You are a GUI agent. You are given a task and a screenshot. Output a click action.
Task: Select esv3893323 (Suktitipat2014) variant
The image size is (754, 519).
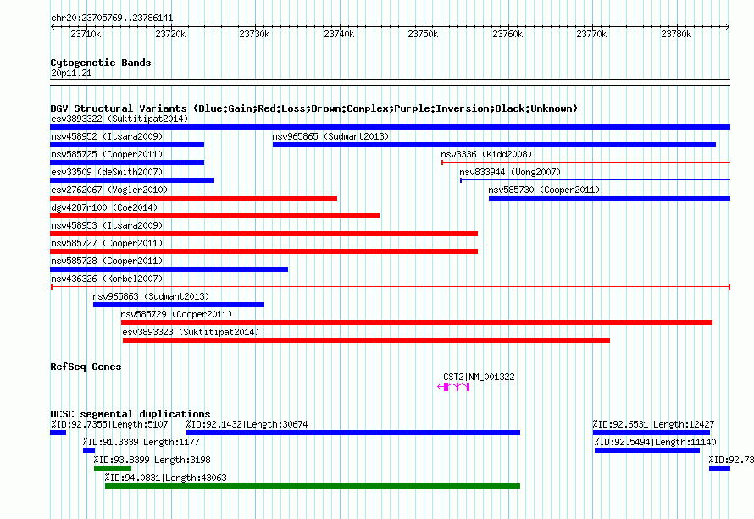coord(366,340)
